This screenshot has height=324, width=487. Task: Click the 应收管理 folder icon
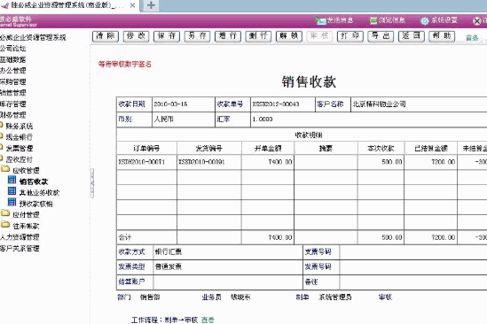click(x=5, y=170)
